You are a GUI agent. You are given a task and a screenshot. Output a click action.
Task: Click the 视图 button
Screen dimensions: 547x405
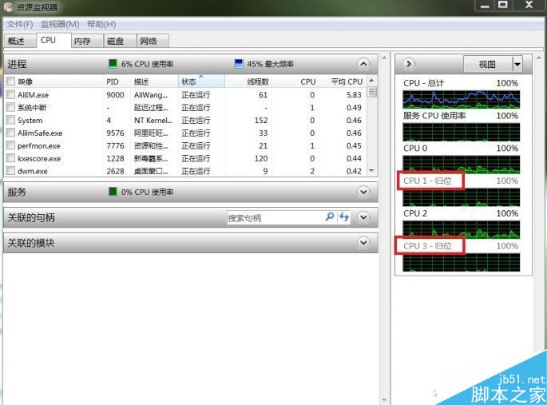pos(486,64)
